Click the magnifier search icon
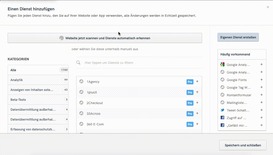This screenshot has height=155, width=273. pos(79,63)
